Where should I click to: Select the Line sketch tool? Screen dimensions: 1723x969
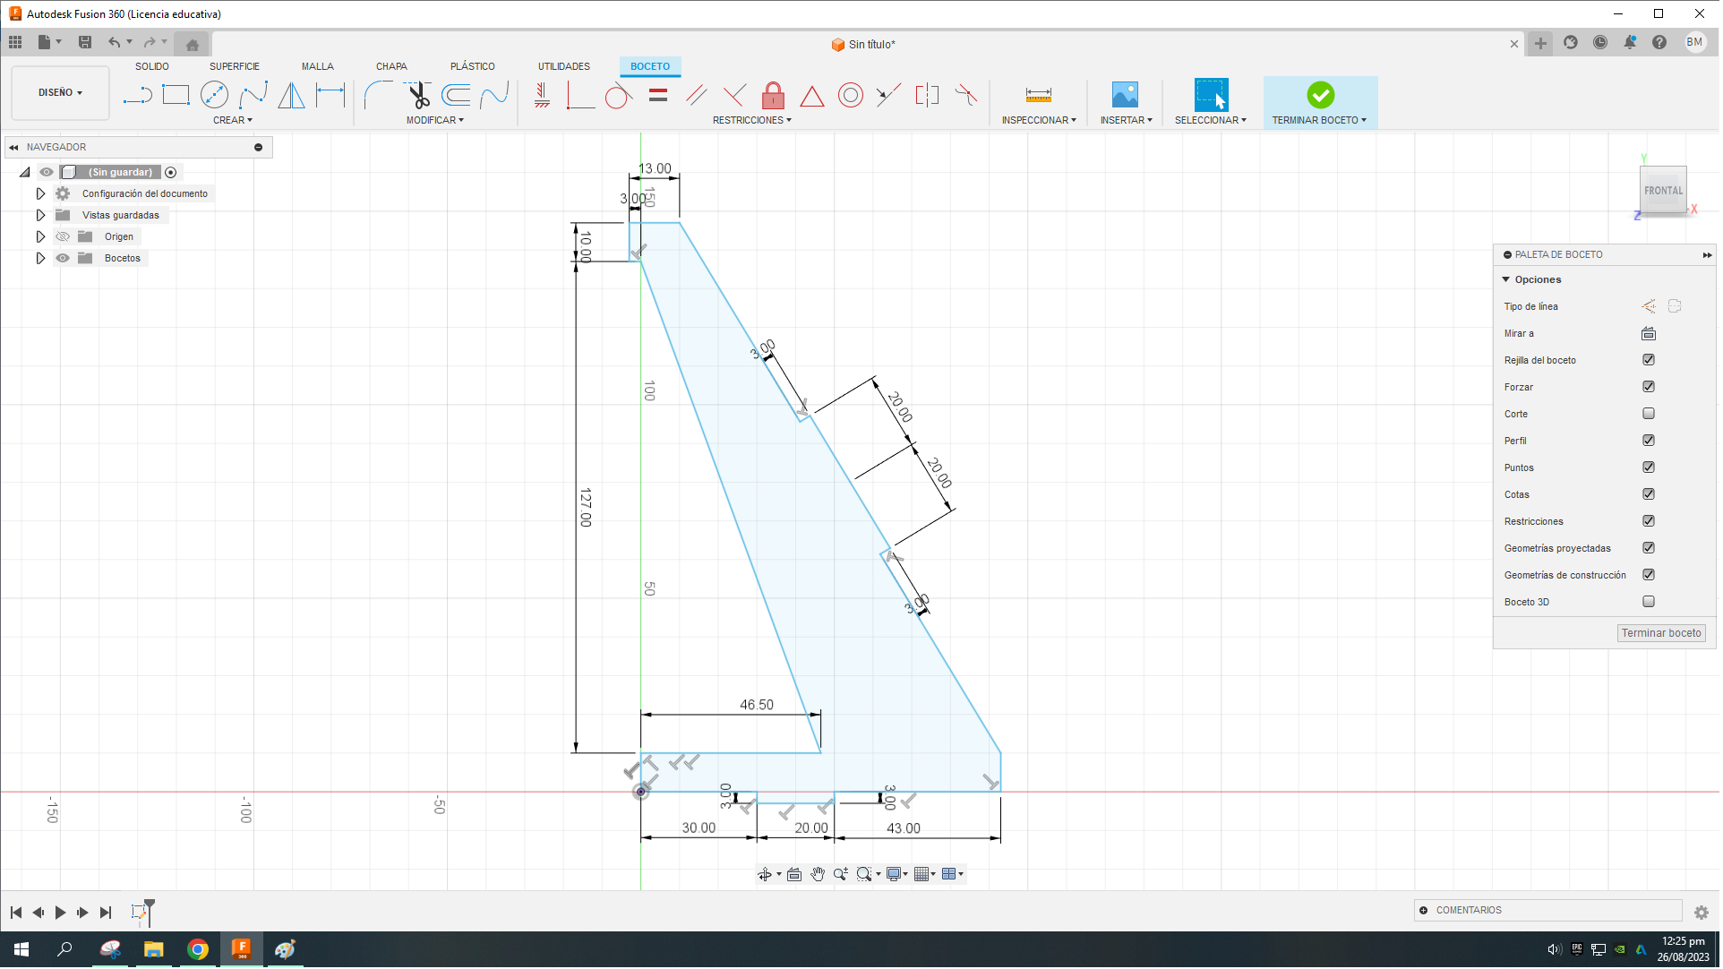(x=137, y=94)
